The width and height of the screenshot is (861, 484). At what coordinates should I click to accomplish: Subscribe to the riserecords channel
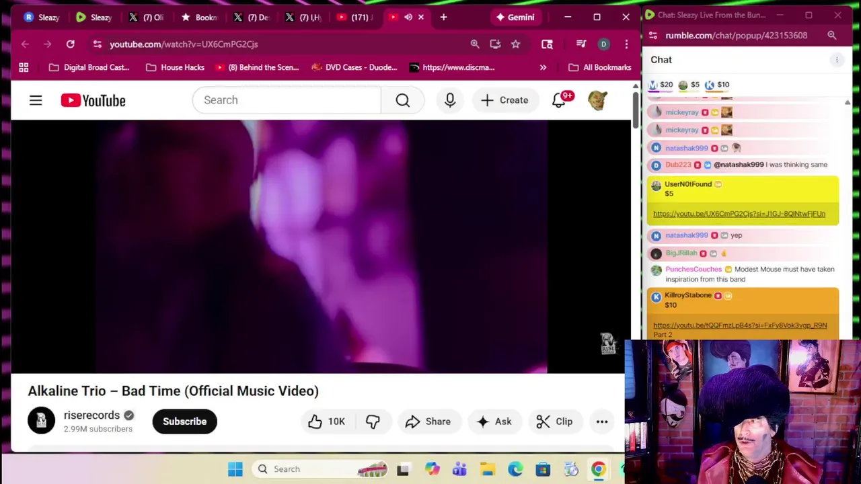[x=184, y=421]
